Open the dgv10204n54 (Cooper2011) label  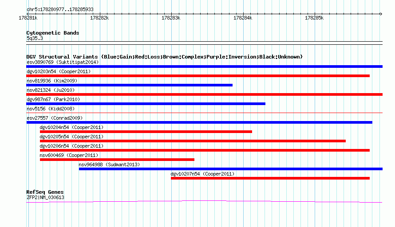(71, 127)
